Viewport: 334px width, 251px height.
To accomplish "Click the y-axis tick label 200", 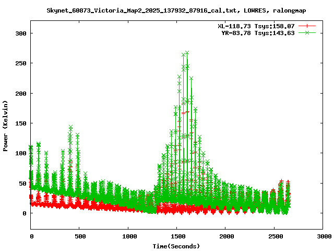I will 21,94.
